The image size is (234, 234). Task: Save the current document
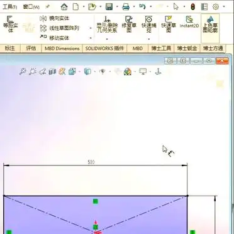[x=109, y=7]
